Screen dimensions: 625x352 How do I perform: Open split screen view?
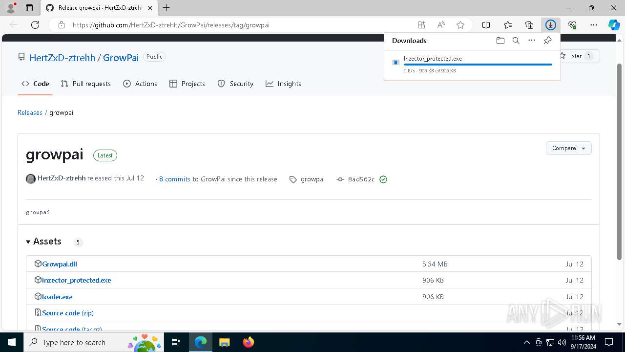coord(486,25)
